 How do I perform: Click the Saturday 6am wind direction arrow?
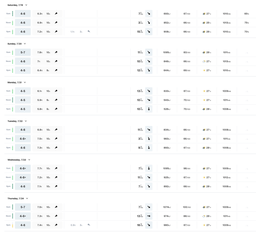(149, 13)
